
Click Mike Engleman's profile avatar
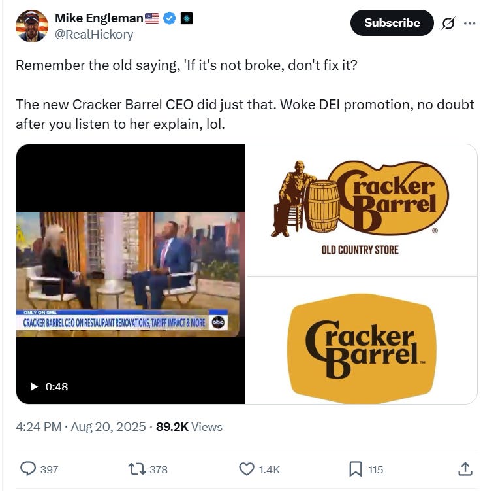click(x=32, y=26)
